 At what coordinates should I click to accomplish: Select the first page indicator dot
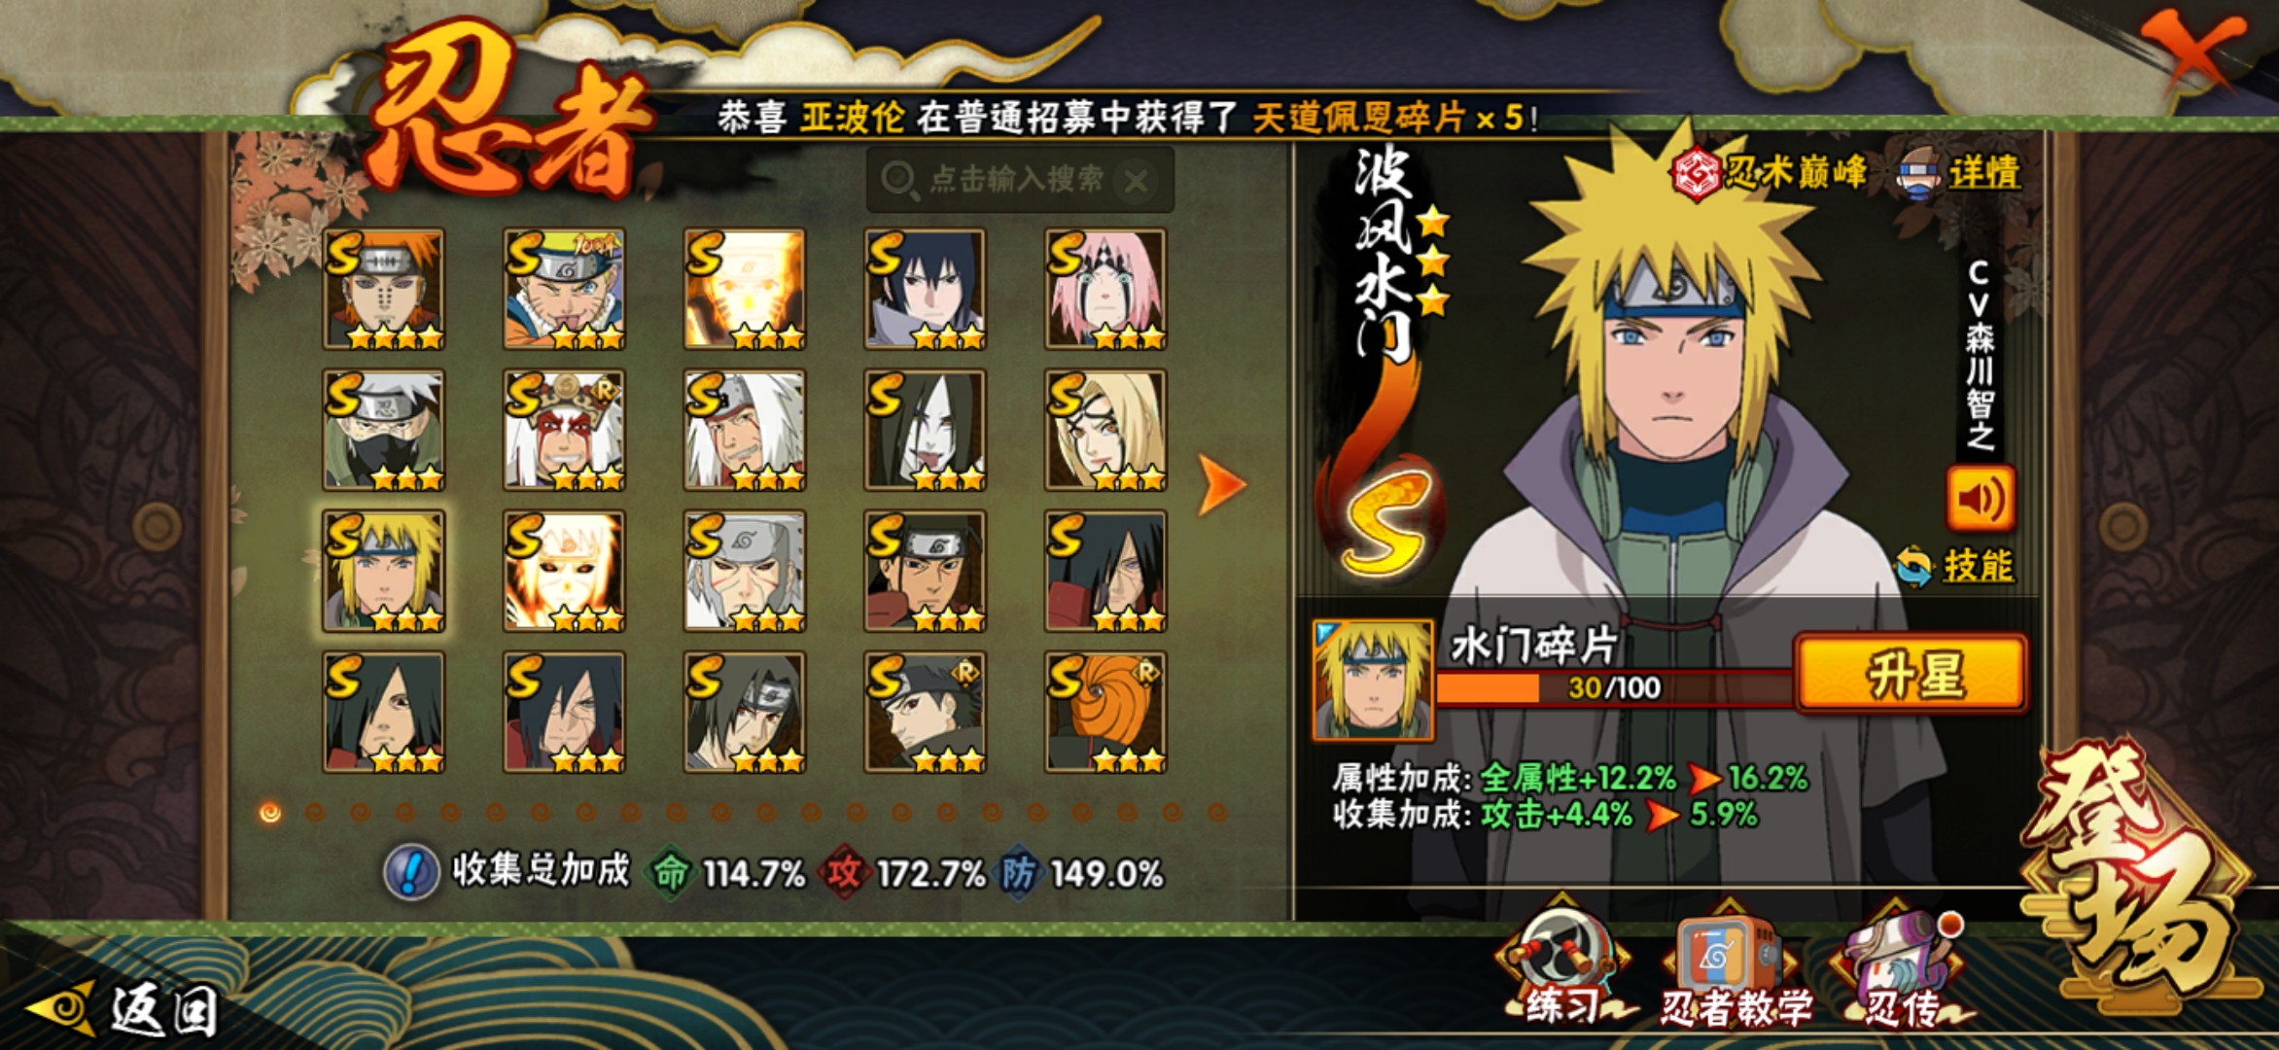tap(270, 812)
